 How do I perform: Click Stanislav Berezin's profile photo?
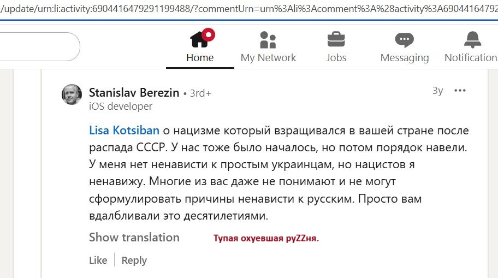tap(72, 94)
